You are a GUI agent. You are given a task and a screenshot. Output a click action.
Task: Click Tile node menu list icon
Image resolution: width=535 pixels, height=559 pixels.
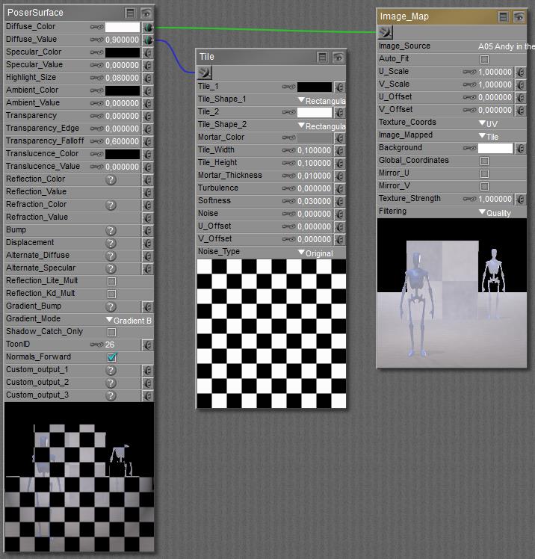coord(322,57)
